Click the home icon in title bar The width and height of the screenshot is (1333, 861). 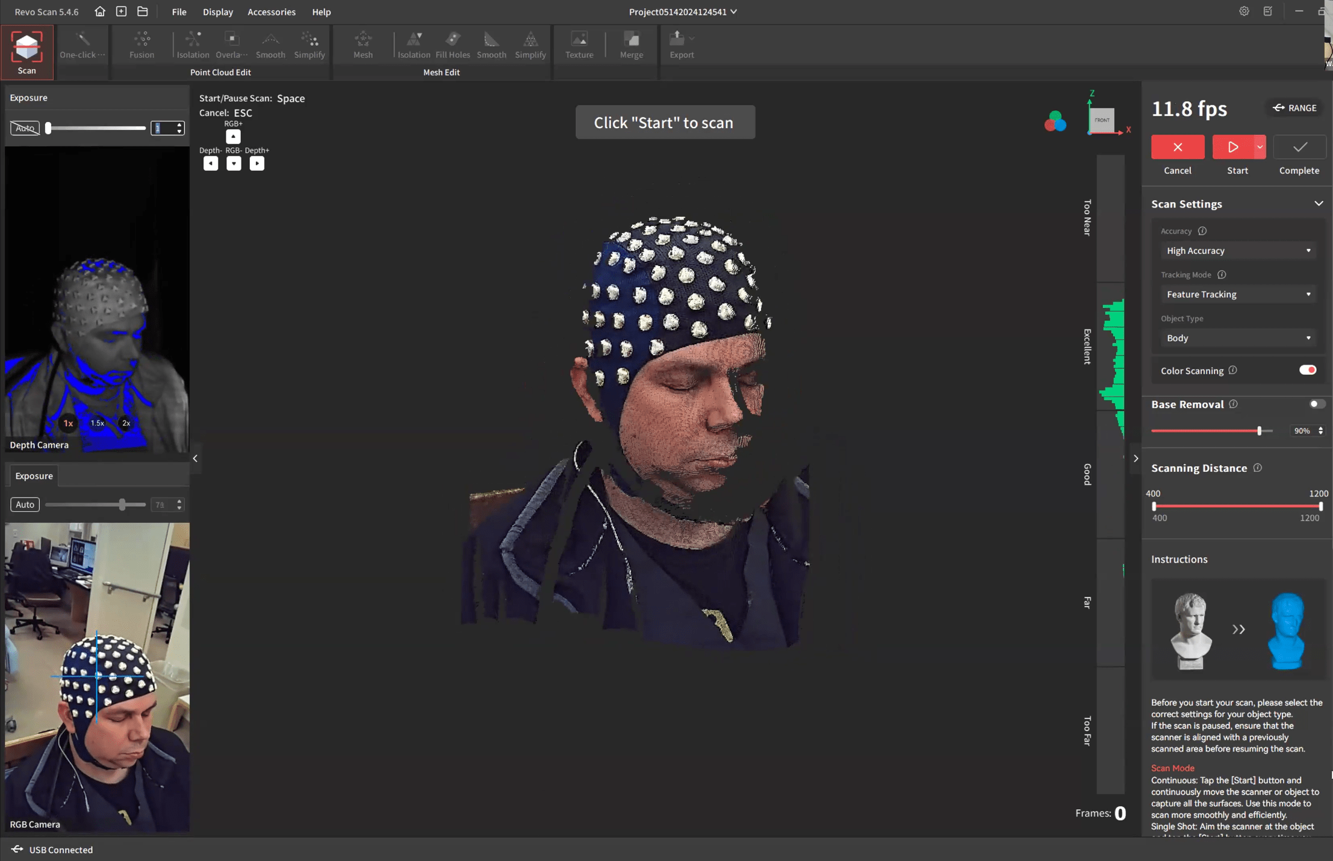(x=100, y=11)
